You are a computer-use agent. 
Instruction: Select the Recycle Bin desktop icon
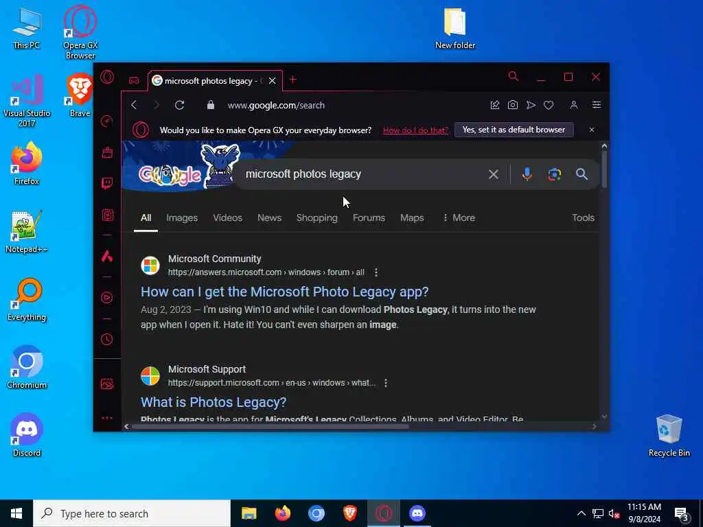pyautogui.click(x=669, y=436)
